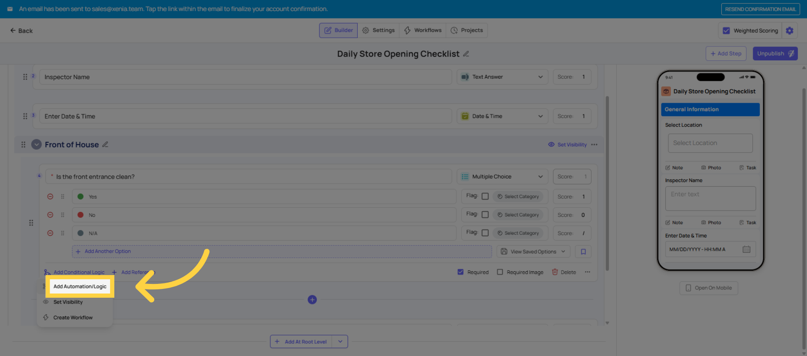Grab the drag handle of the Yes option
Image resolution: width=807 pixels, height=356 pixels.
63,196
